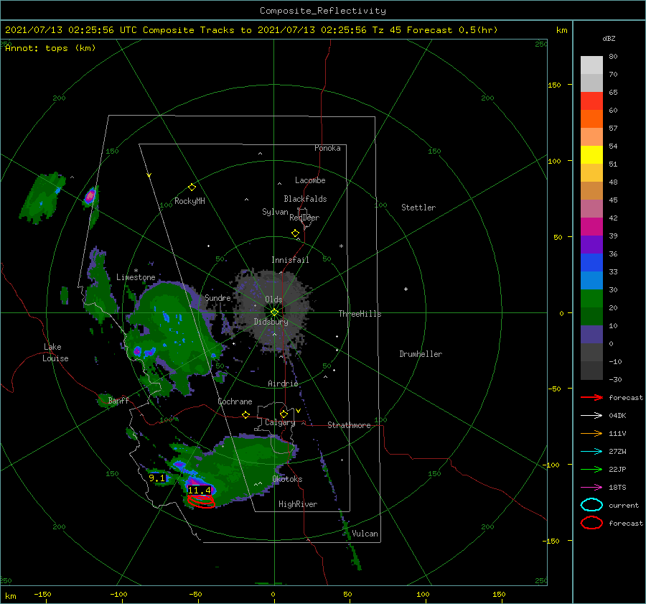Click the Lake Louise label
Viewport: 646px width, 604px height.
coord(55,353)
